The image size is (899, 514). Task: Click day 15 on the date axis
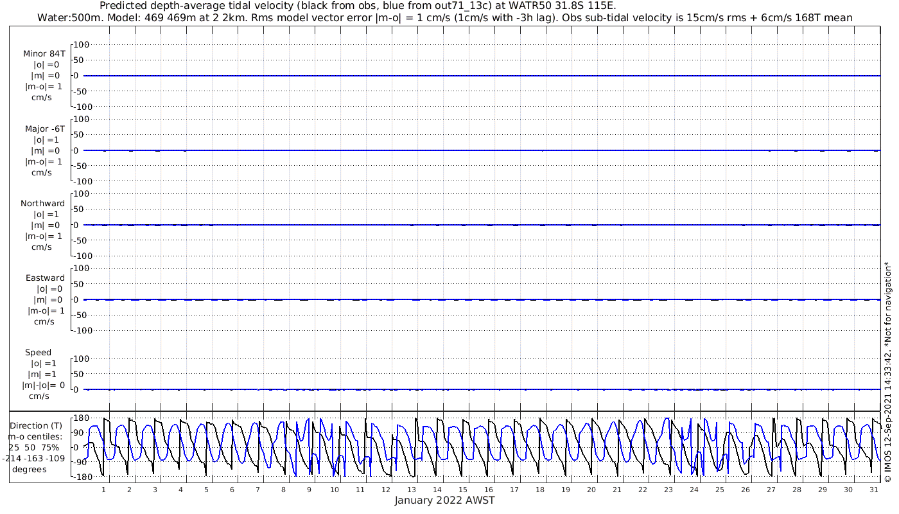pos(463,490)
